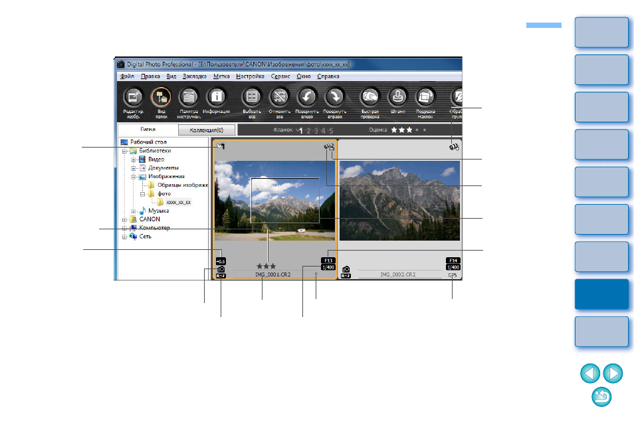Collapse the фото folder node
The width and height of the screenshot is (634, 448).
pos(142,194)
